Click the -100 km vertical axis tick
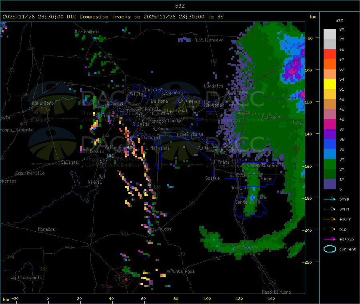360x304 pixels. 308,70
